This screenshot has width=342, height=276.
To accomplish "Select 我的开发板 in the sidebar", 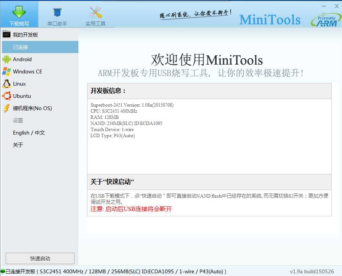I will (40, 35).
